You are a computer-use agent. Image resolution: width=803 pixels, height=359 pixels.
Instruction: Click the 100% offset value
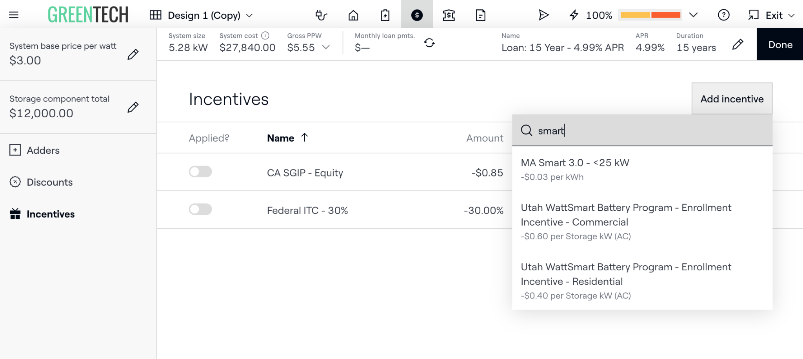point(599,15)
